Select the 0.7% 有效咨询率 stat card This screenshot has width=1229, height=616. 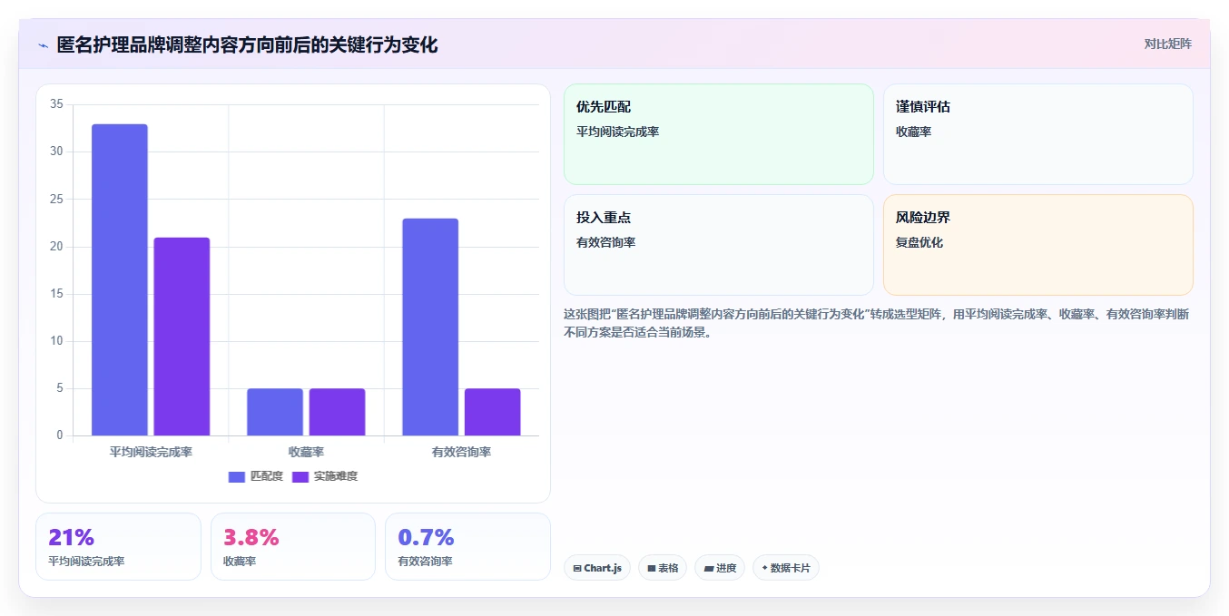[467, 546]
